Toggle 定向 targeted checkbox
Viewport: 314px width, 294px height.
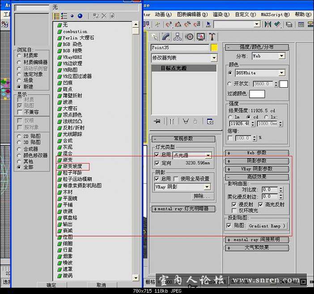coord(157,163)
